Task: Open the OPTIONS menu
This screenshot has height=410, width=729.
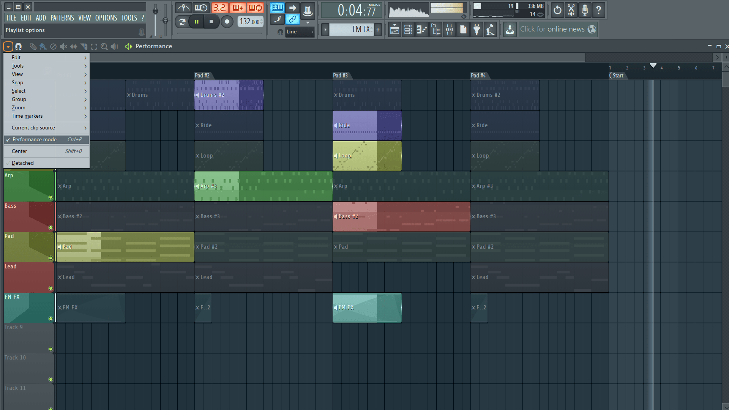Action: (106, 17)
